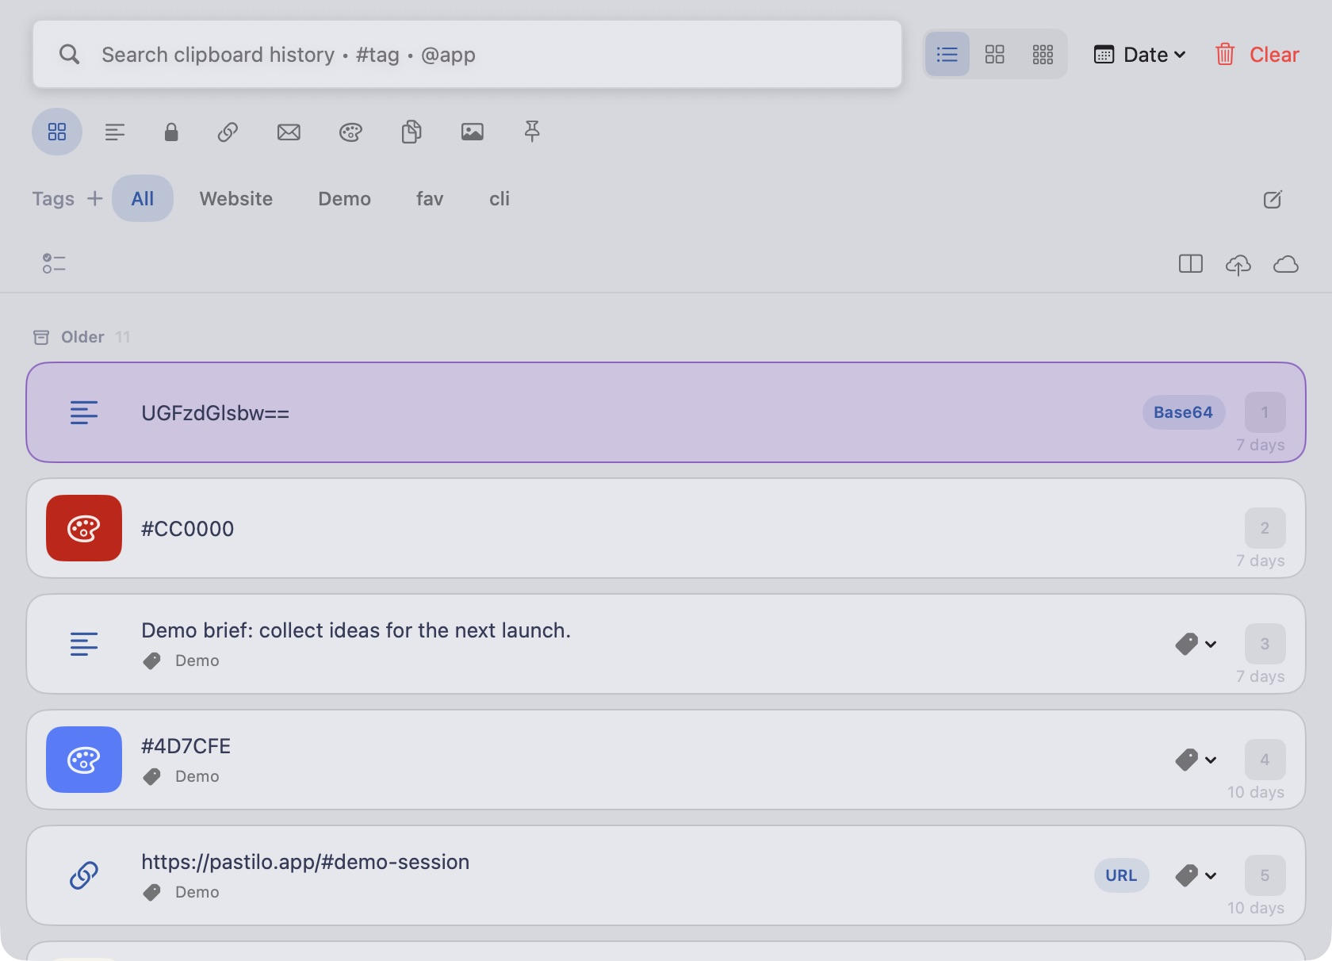Toggle the split preview pane

[1191, 264]
